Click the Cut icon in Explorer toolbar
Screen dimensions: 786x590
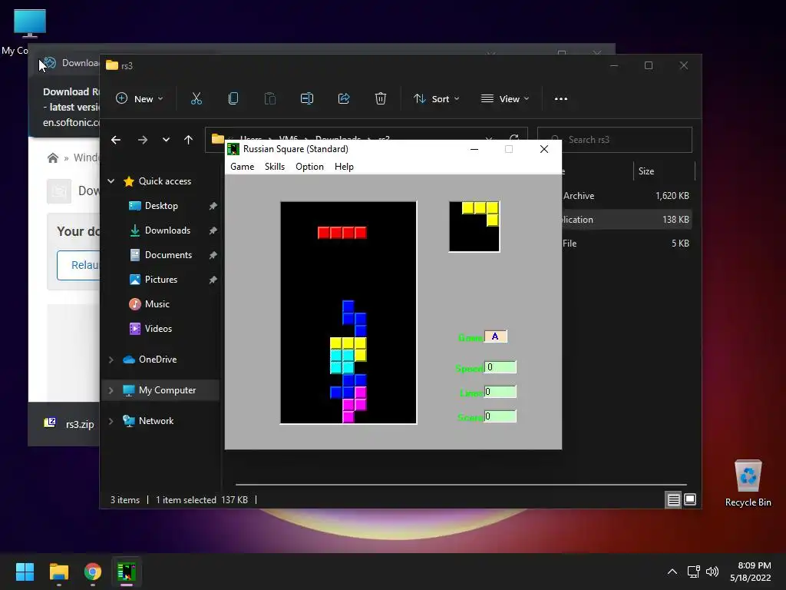click(196, 99)
